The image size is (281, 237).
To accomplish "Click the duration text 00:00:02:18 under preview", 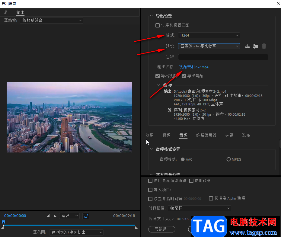I will point(124,216).
